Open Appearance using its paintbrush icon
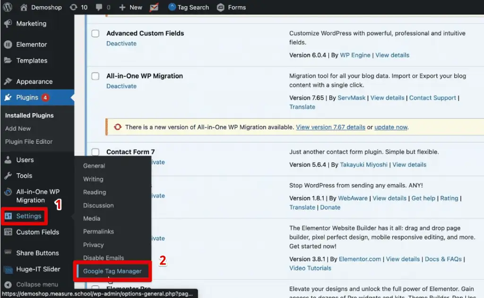 tap(8, 81)
